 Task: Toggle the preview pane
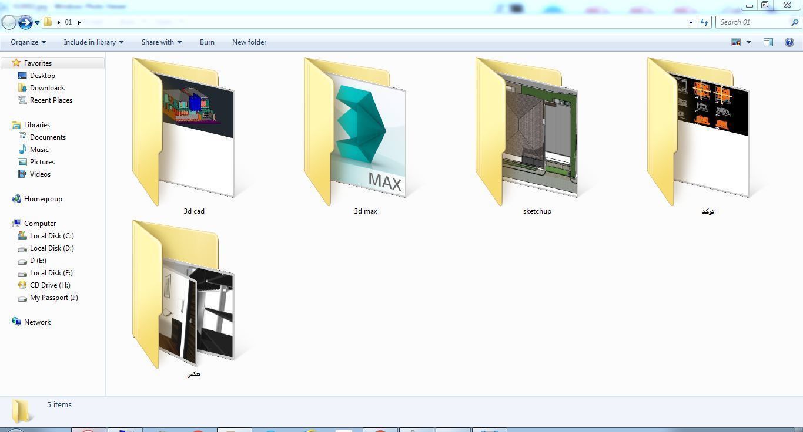768,42
